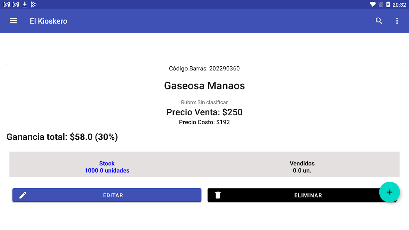The image size is (409, 230).
Task: Open the three-dot overflow menu
Action: click(397, 21)
